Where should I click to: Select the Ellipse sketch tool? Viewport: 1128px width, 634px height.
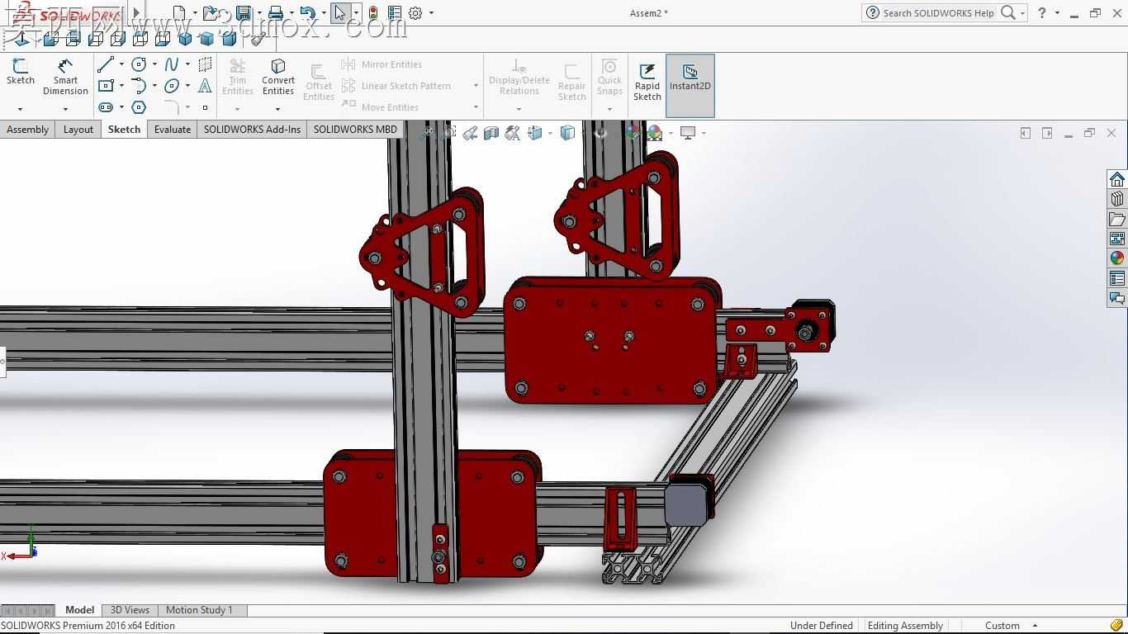click(172, 86)
